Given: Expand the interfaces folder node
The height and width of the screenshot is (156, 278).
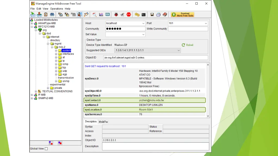Looking at the screenshot, I should coord(56,54).
